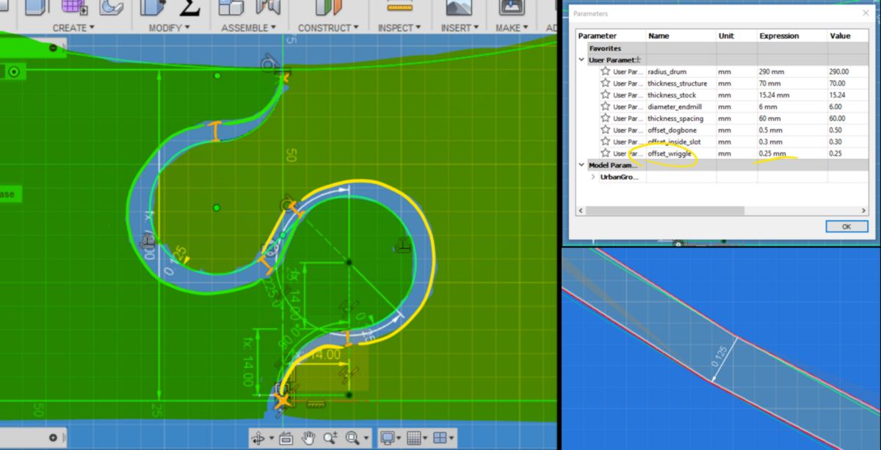Open the CREATE menu
881x450 pixels.
click(73, 28)
